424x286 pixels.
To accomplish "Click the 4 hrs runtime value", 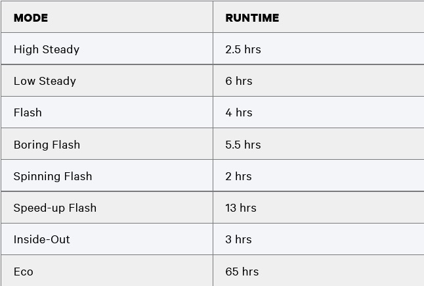I will click(239, 112).
